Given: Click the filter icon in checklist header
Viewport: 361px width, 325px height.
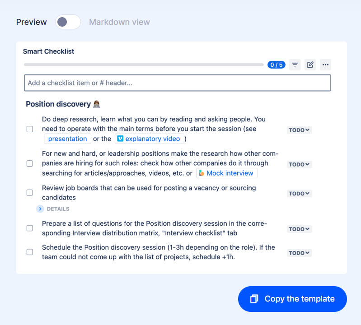Looking at the screenshot, I should coord(295,65).
